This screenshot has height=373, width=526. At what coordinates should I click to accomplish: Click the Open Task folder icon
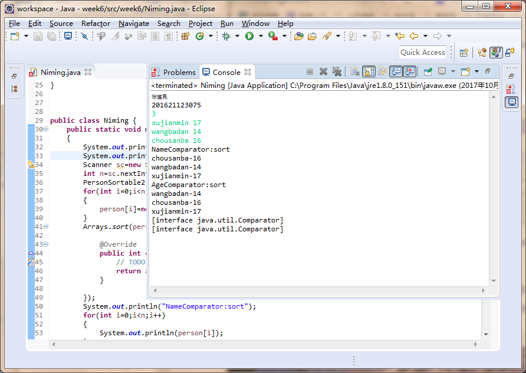point(313,36)
